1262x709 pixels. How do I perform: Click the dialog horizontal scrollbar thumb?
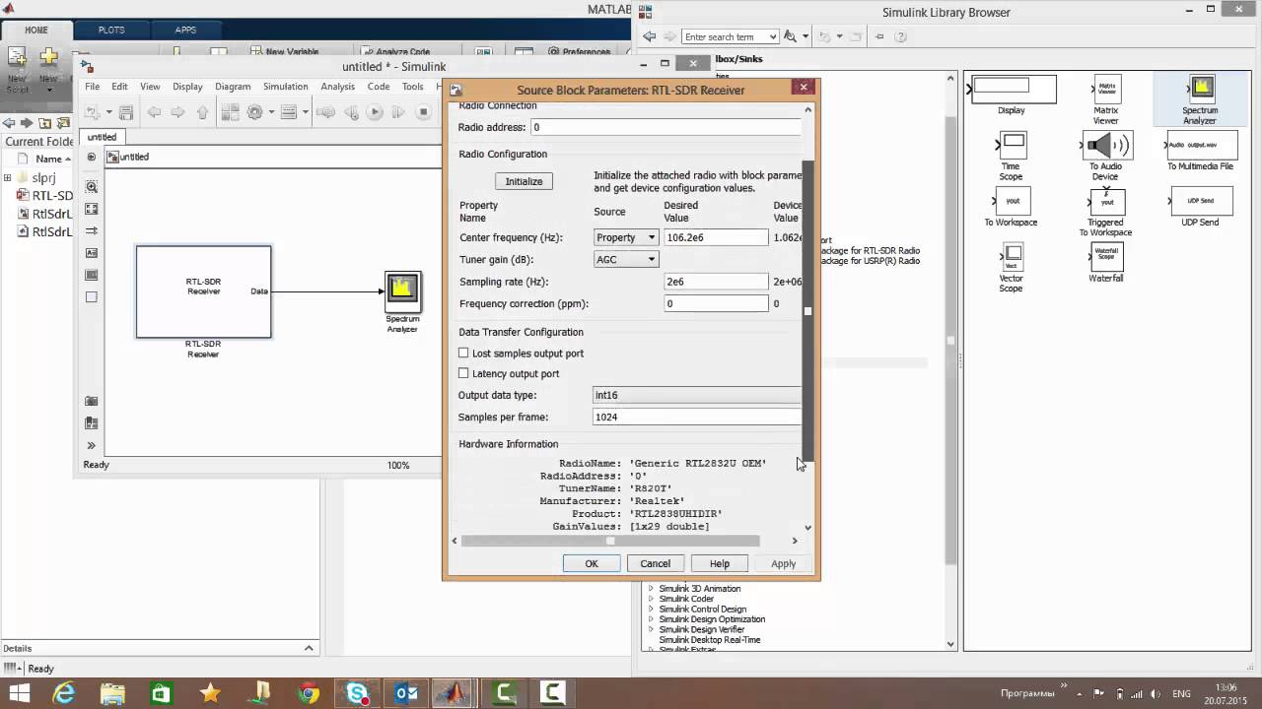610,541
